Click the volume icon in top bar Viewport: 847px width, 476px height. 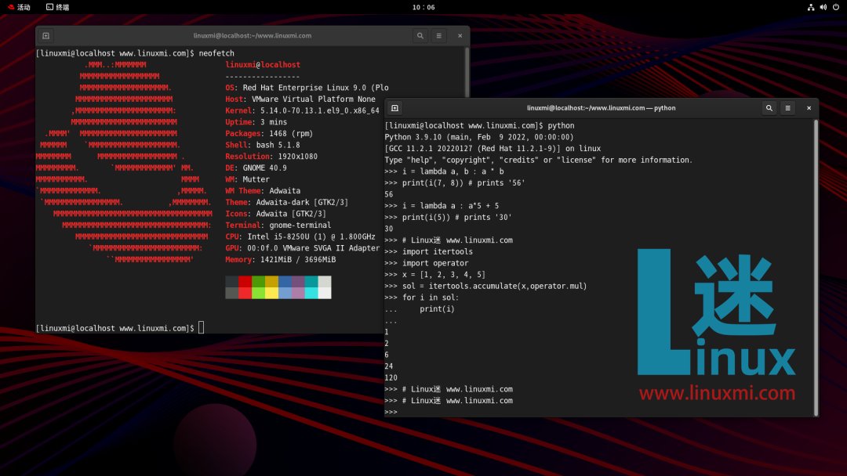click(x=823, y=7)
